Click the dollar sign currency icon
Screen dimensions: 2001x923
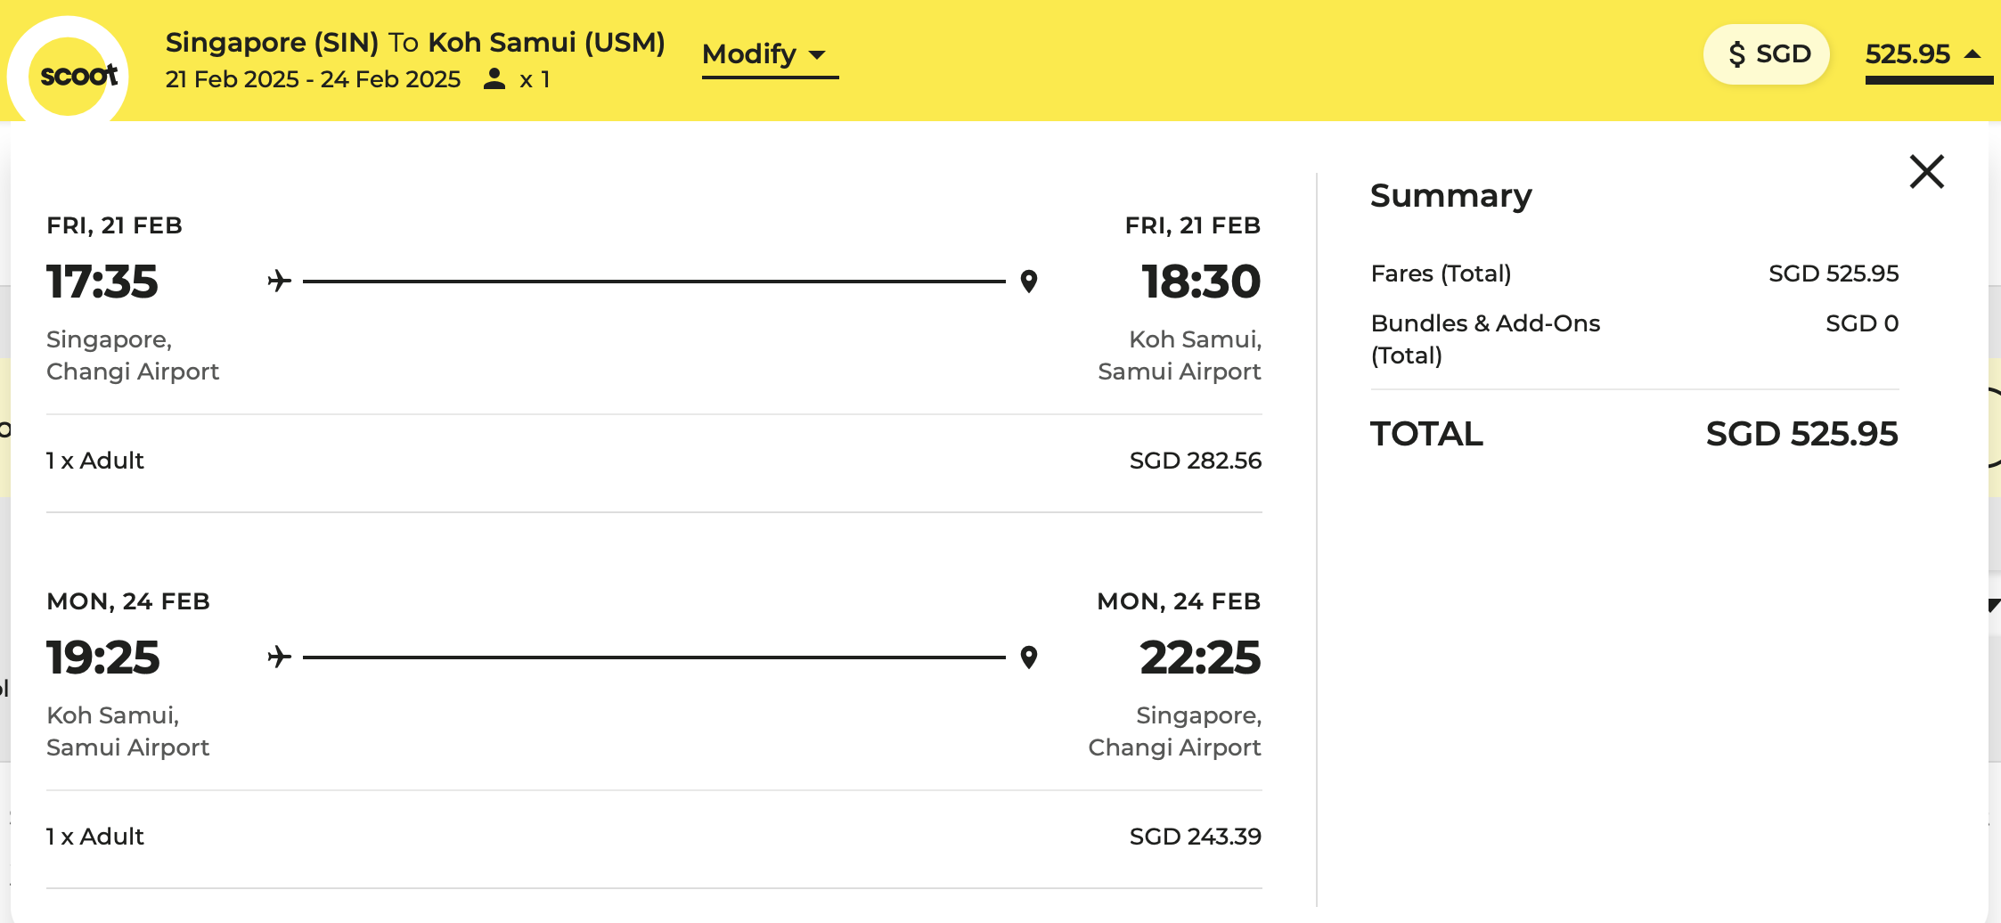1736,54
